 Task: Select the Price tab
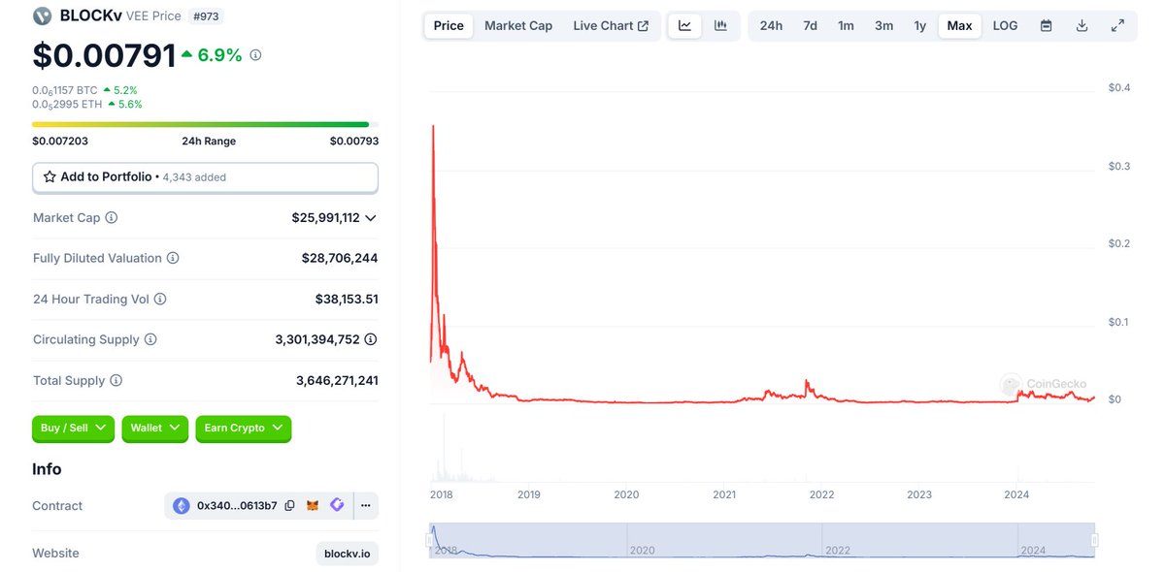point(449,26)
